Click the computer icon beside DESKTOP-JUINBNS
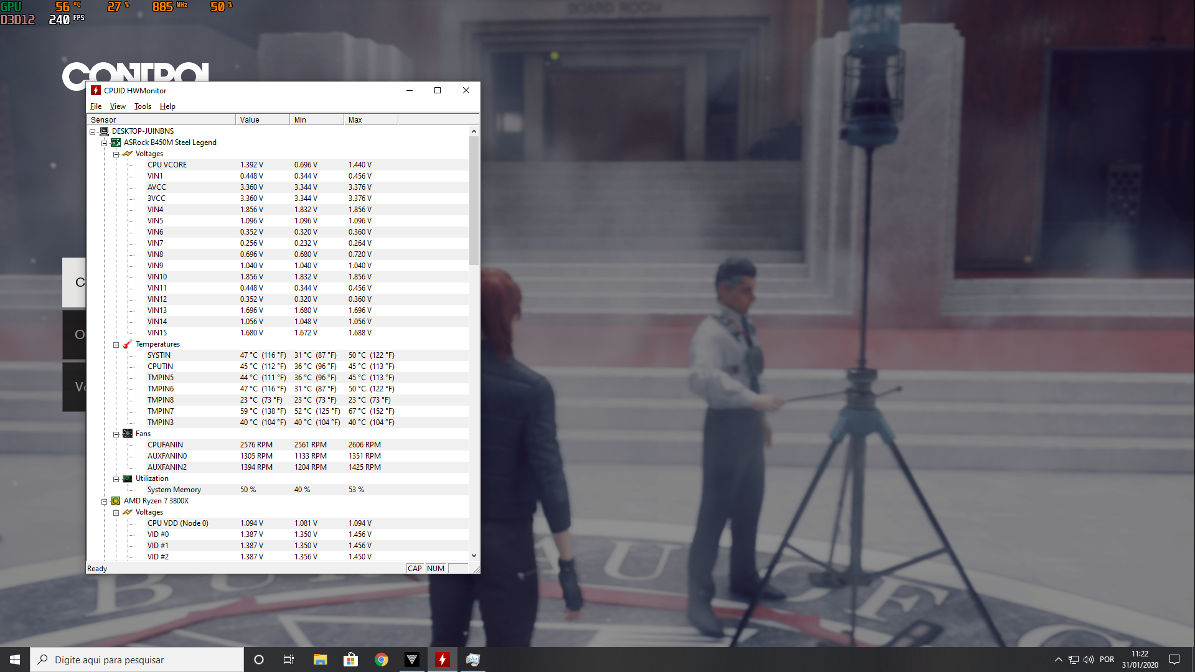This screenshot has width=1195, height=672. click(105, 131)
